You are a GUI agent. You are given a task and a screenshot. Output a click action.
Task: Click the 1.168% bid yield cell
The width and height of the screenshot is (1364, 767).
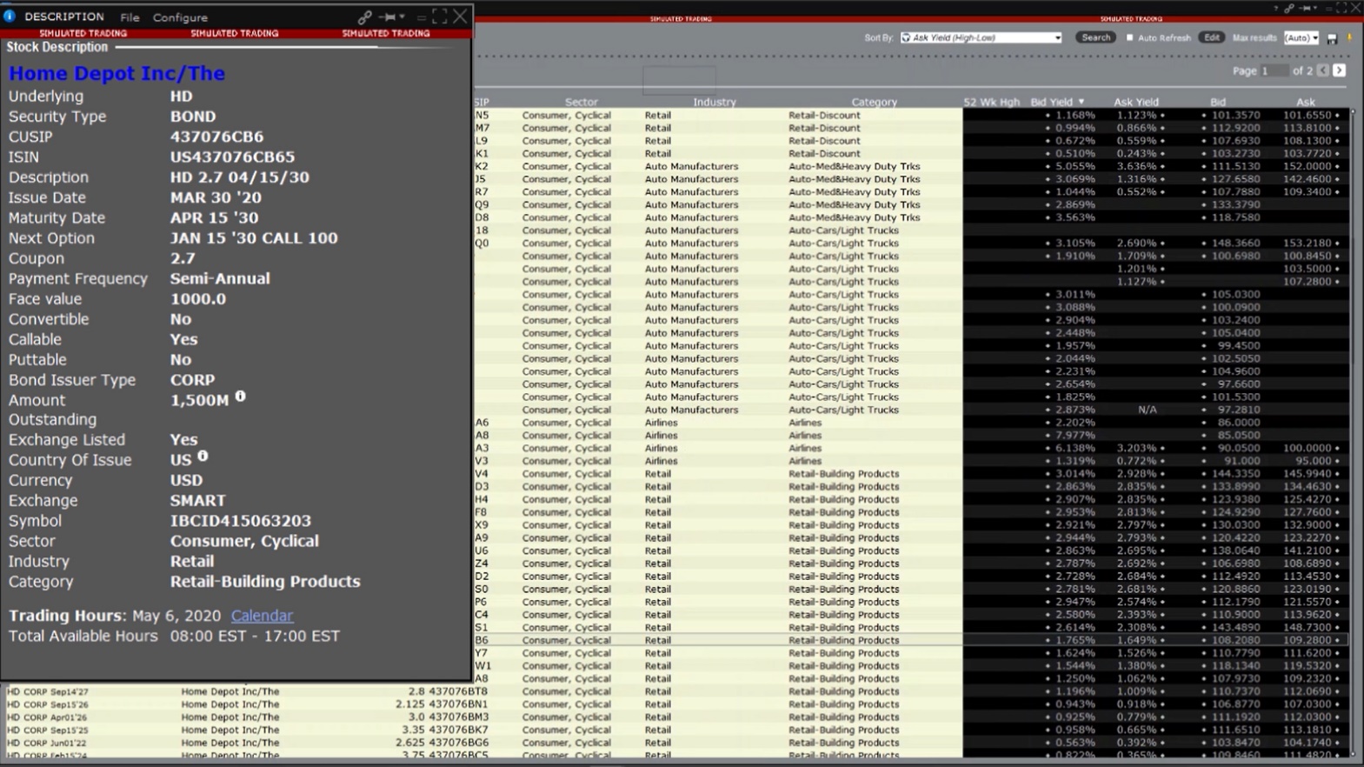[x=1074, y=115]
